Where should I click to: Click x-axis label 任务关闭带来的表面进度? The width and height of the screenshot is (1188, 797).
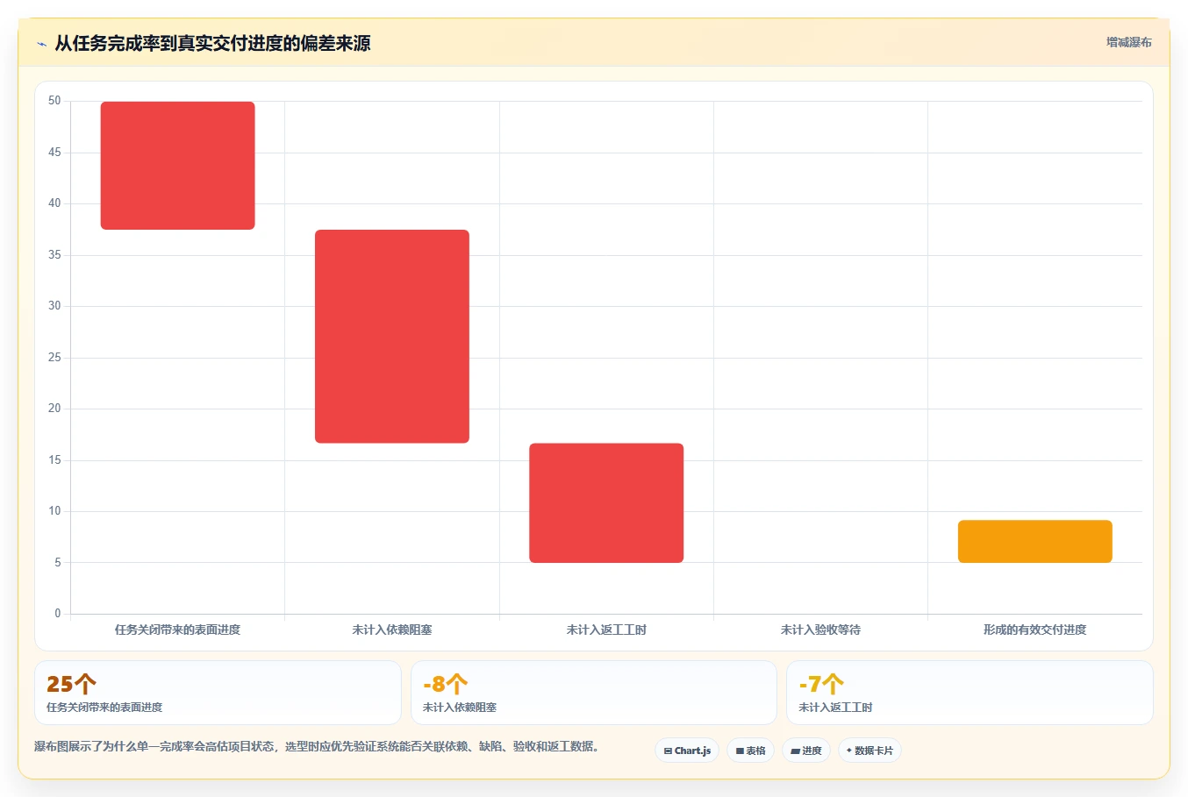177,630
